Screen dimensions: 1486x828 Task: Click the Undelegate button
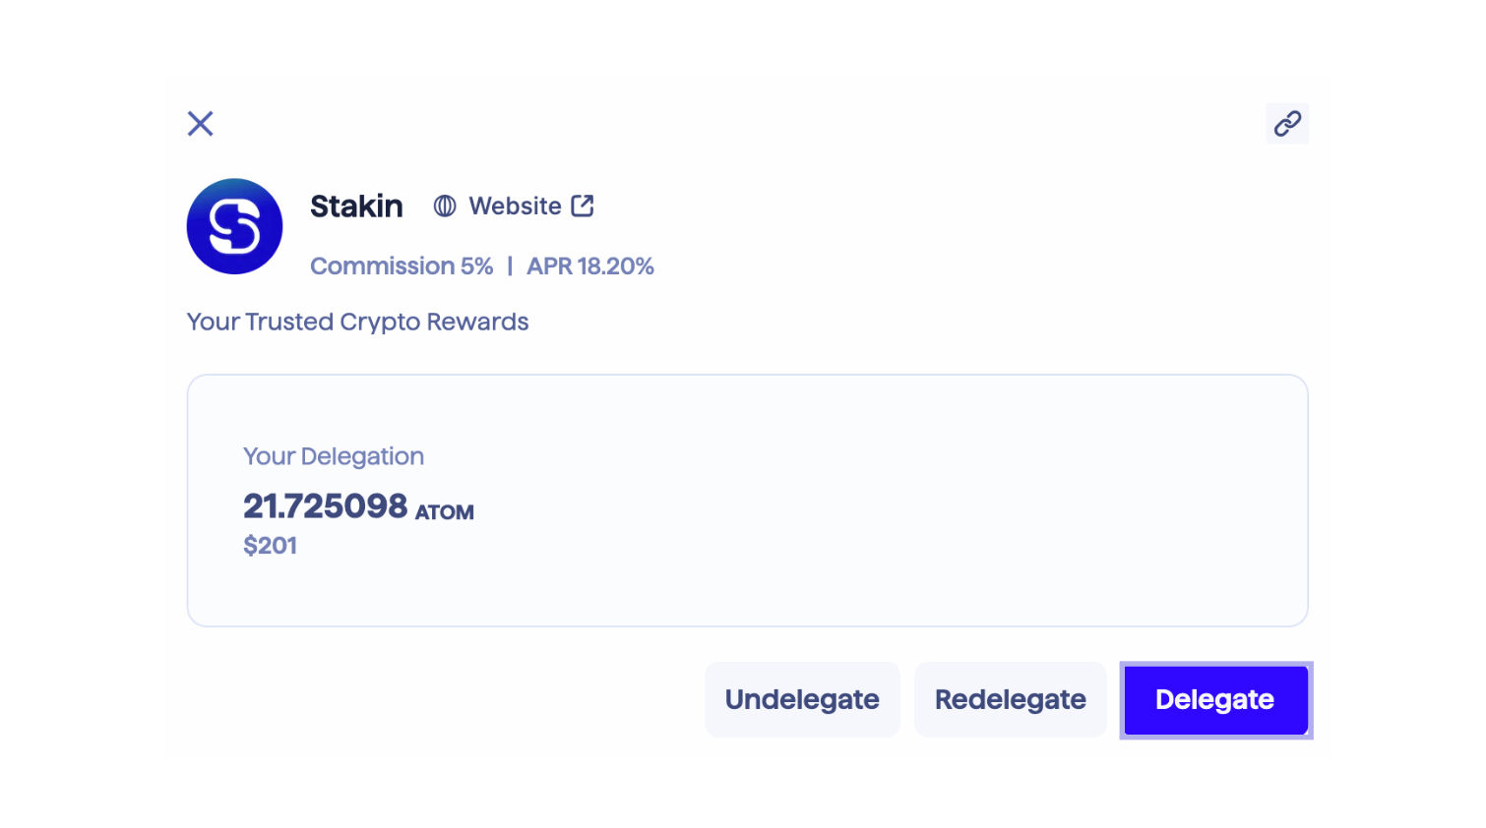click(x=802, y=700)
